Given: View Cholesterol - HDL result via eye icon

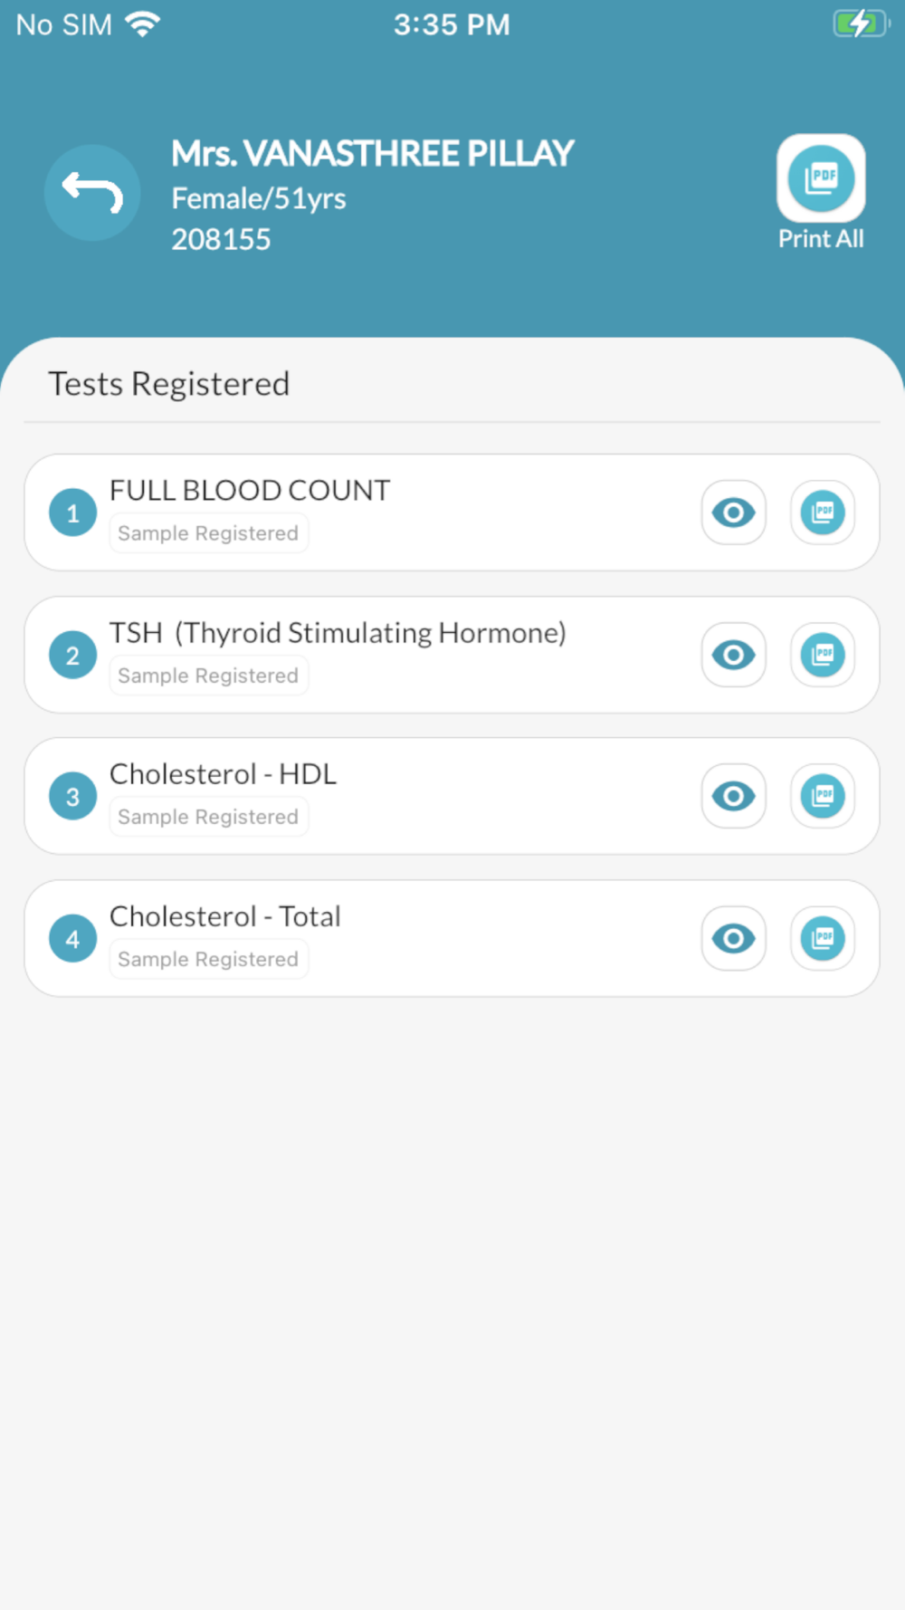Looking at the screenshot, I should [x=733, y=796].
